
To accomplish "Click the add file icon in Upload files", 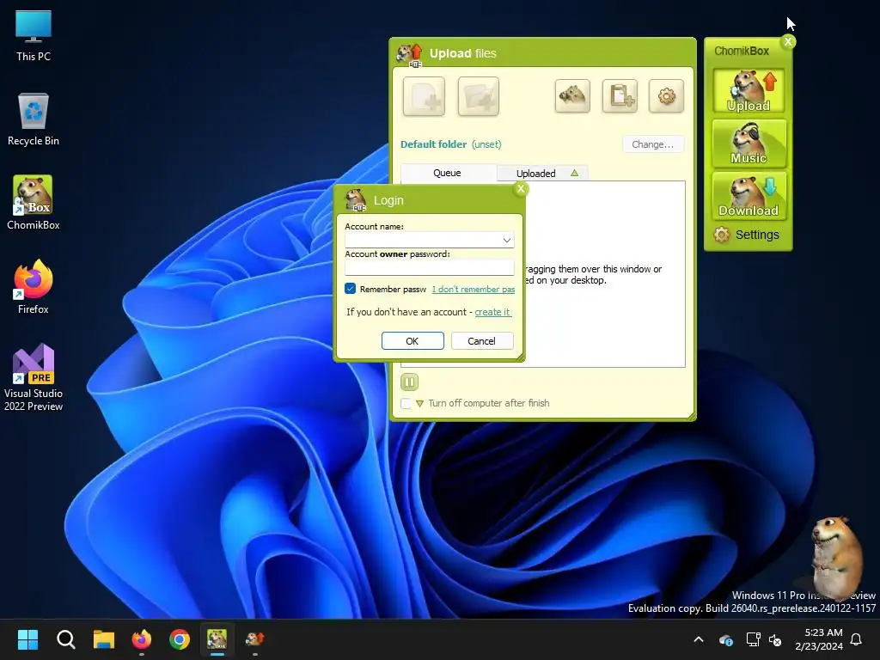I will click(424, 96).
